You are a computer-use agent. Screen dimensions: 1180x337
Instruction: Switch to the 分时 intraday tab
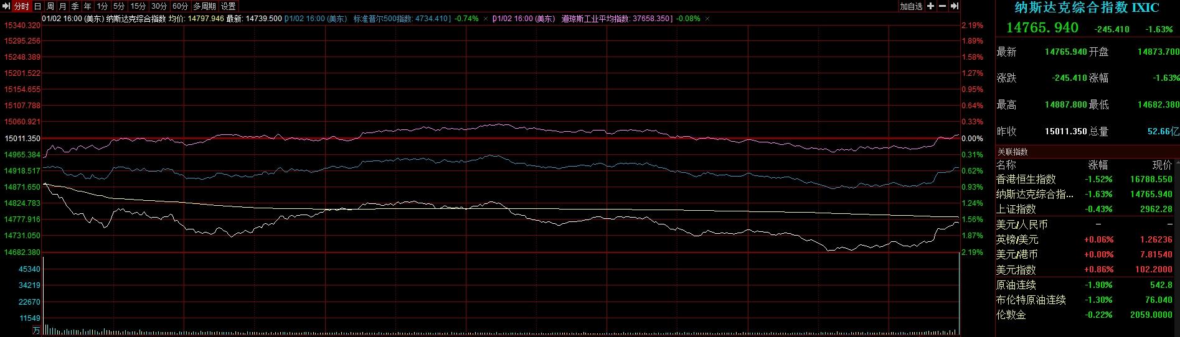coord(22,6)
